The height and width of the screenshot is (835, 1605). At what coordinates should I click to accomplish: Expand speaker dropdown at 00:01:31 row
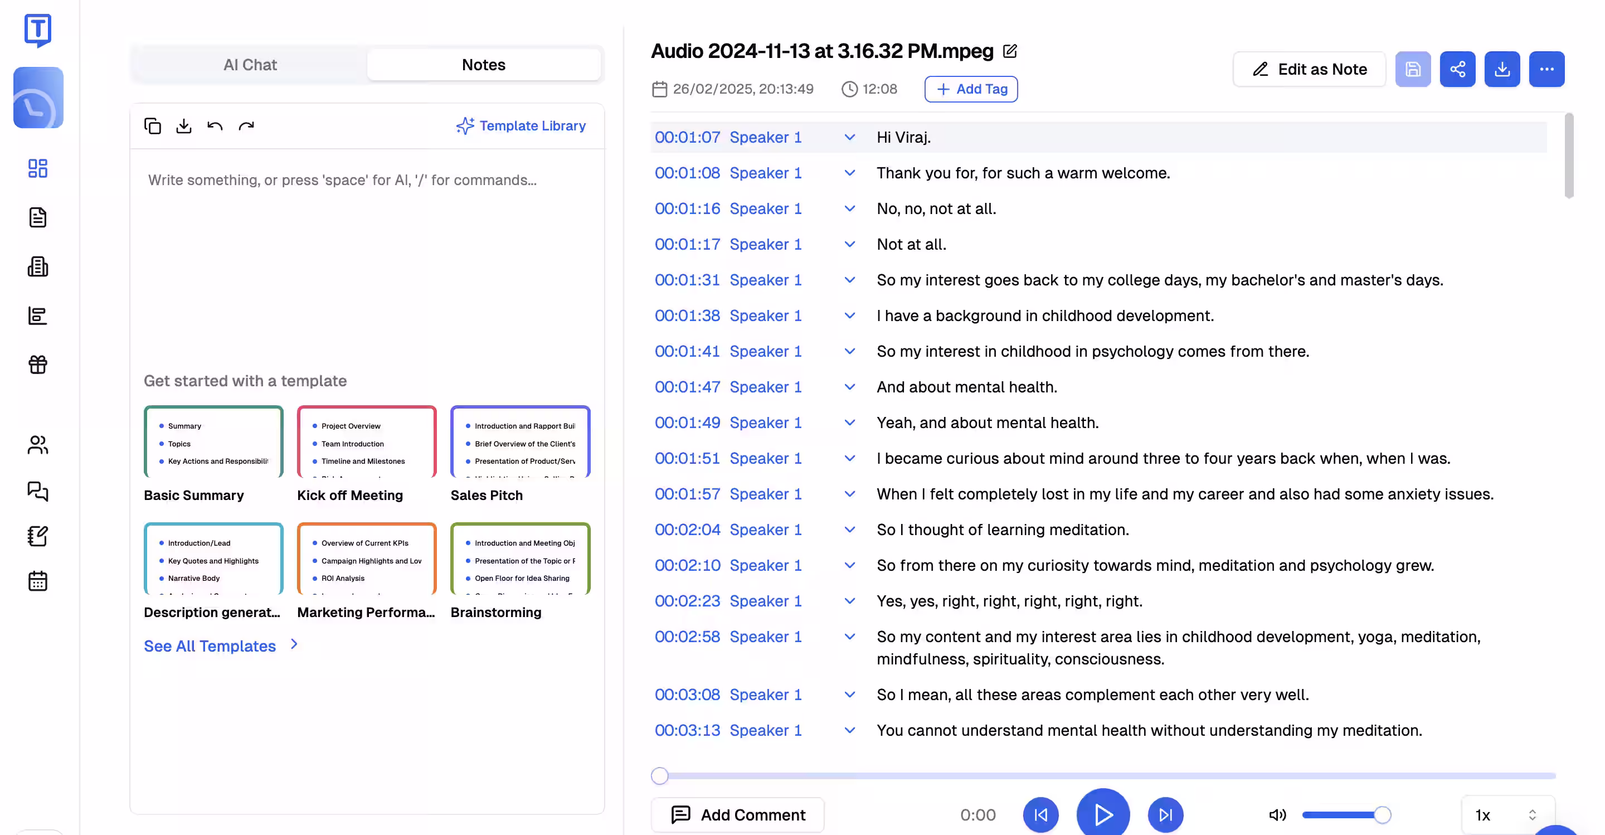tap(849, 280)
